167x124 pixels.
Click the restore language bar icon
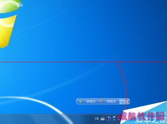pyautogui.click(x=114, y=117)
